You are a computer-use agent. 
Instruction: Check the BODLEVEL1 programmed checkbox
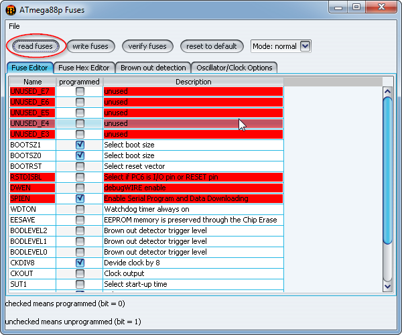coord(80,241)
